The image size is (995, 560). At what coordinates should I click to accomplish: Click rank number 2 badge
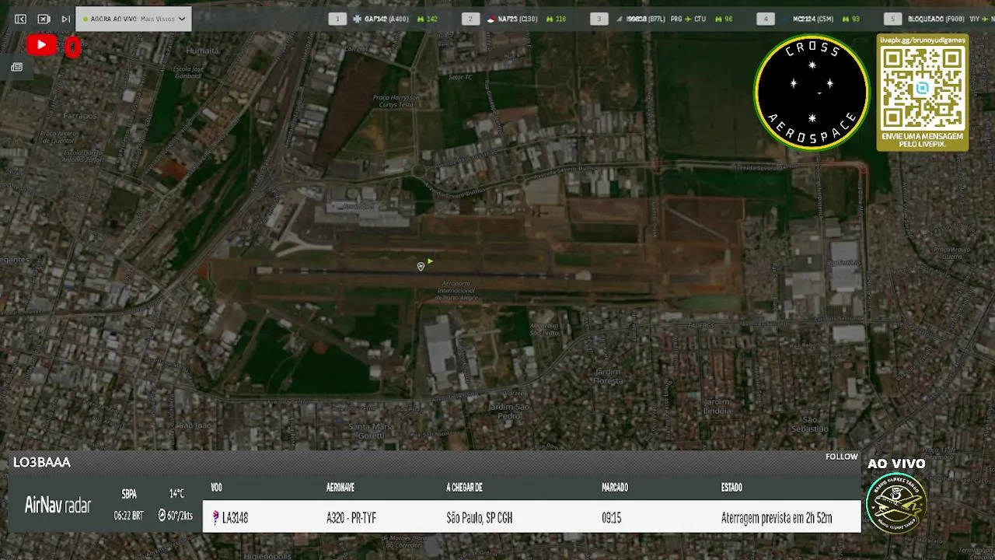(x=470, y=19)
